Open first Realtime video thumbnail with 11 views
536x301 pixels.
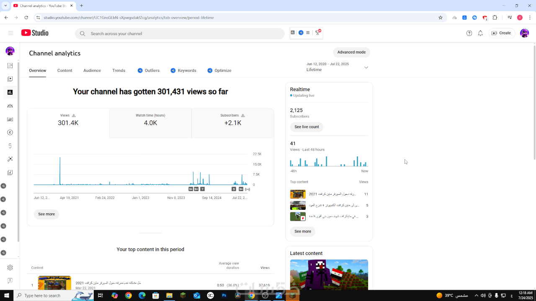pyautogui.click(x=298, y=194)
